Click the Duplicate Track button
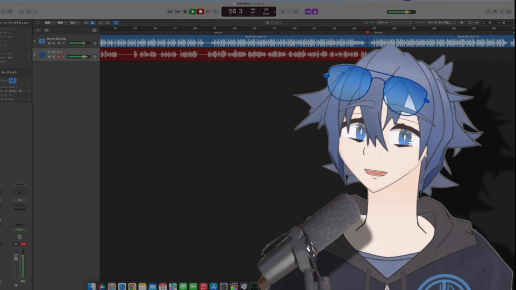 [x=47, y=30]
